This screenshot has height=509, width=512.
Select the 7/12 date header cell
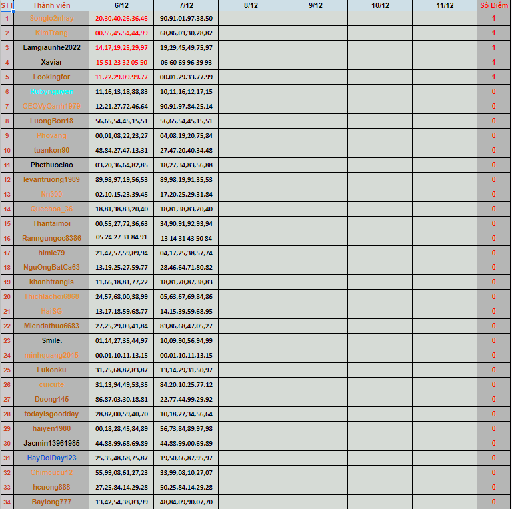tap(186, 5)
